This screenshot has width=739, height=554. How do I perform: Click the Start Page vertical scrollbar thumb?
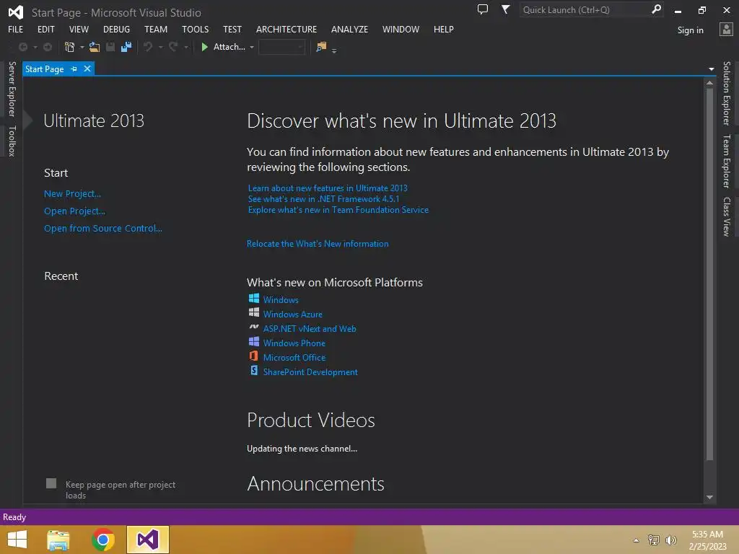tap(710, 273)
